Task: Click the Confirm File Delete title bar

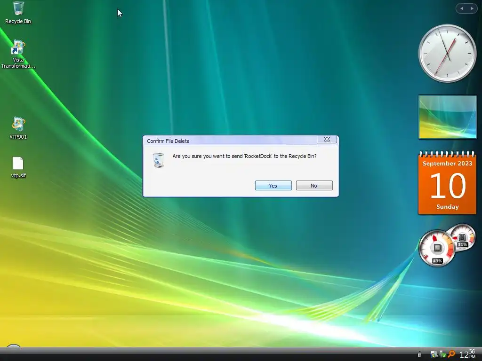Action: (230, 141)
